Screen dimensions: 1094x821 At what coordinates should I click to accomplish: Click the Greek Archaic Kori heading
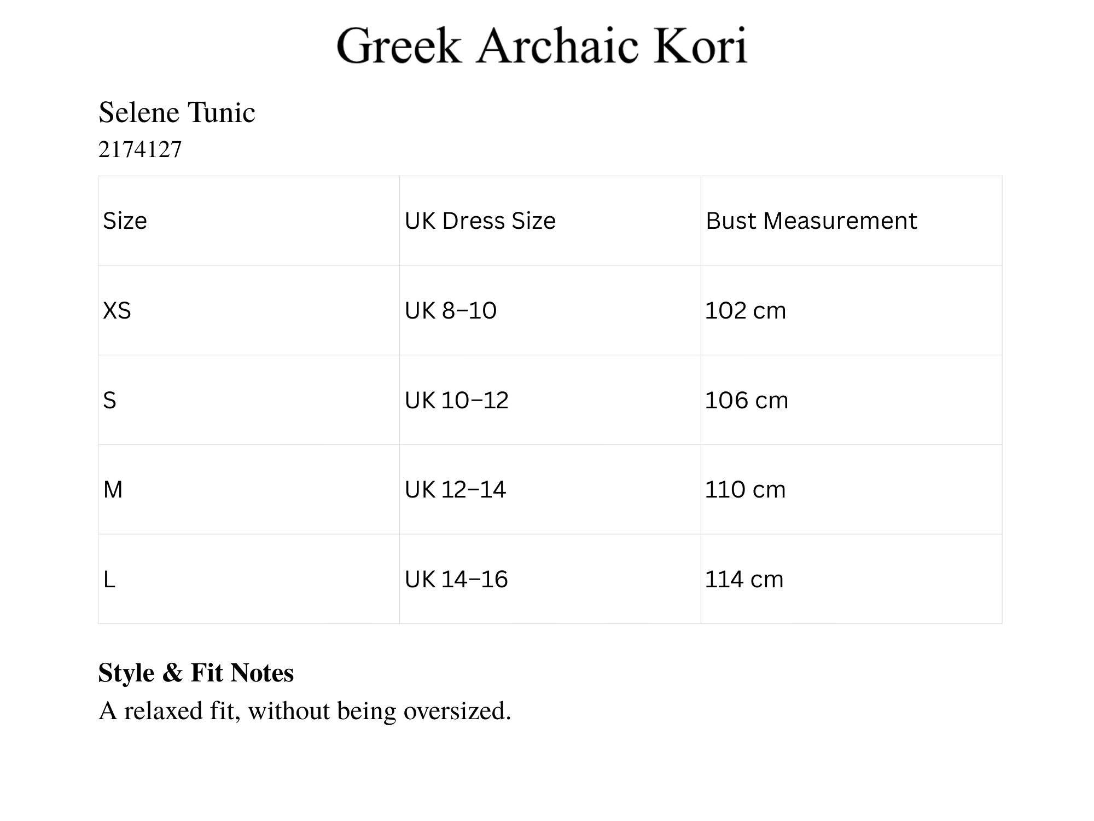pyautogui.click(x=542, y=46)
